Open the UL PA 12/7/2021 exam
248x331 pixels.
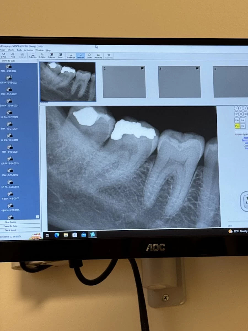coord(9,114)
